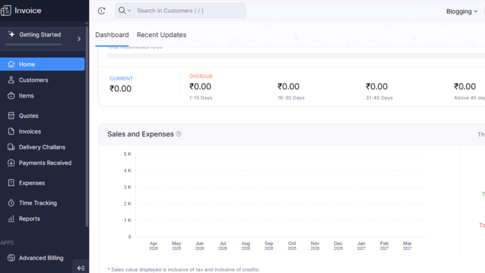Click the Payments Received download icon

pyautogui.click(x=11, y=163)
